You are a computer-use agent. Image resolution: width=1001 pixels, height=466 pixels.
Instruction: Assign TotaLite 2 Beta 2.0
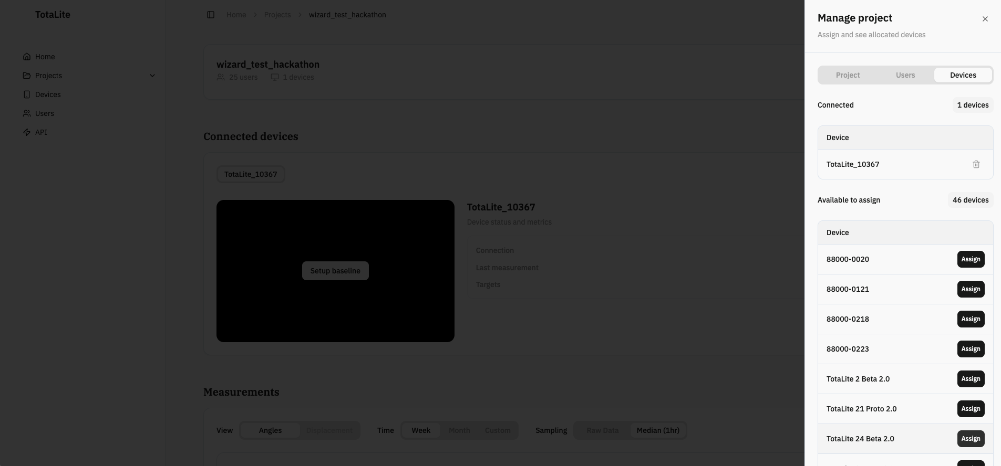[971, 379]
